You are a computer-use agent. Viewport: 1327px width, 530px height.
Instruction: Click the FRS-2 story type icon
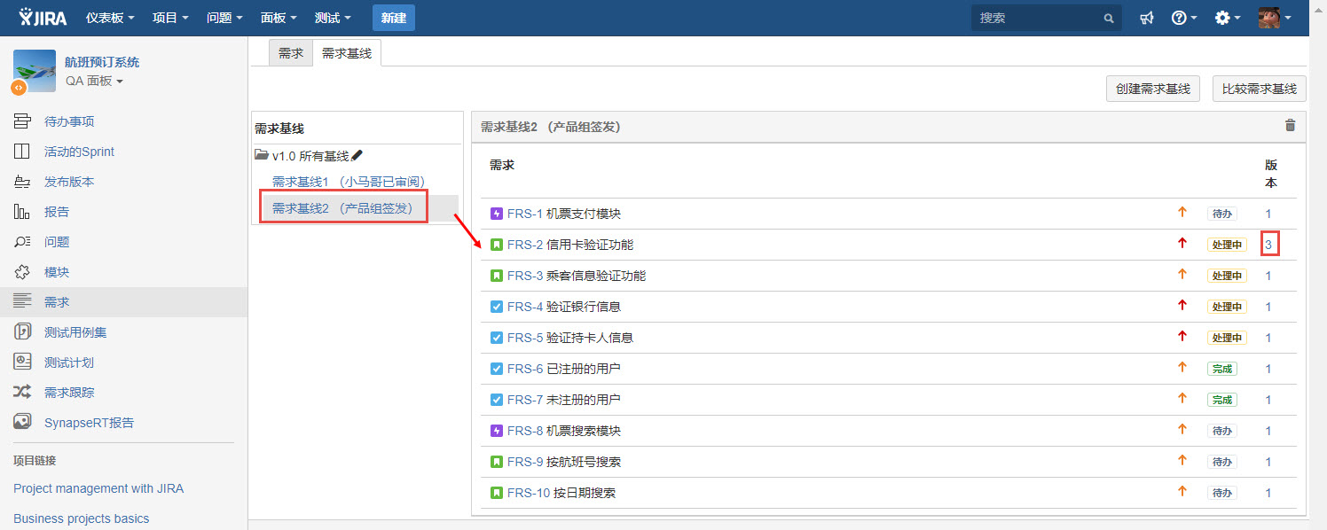(x=497, y=245)
